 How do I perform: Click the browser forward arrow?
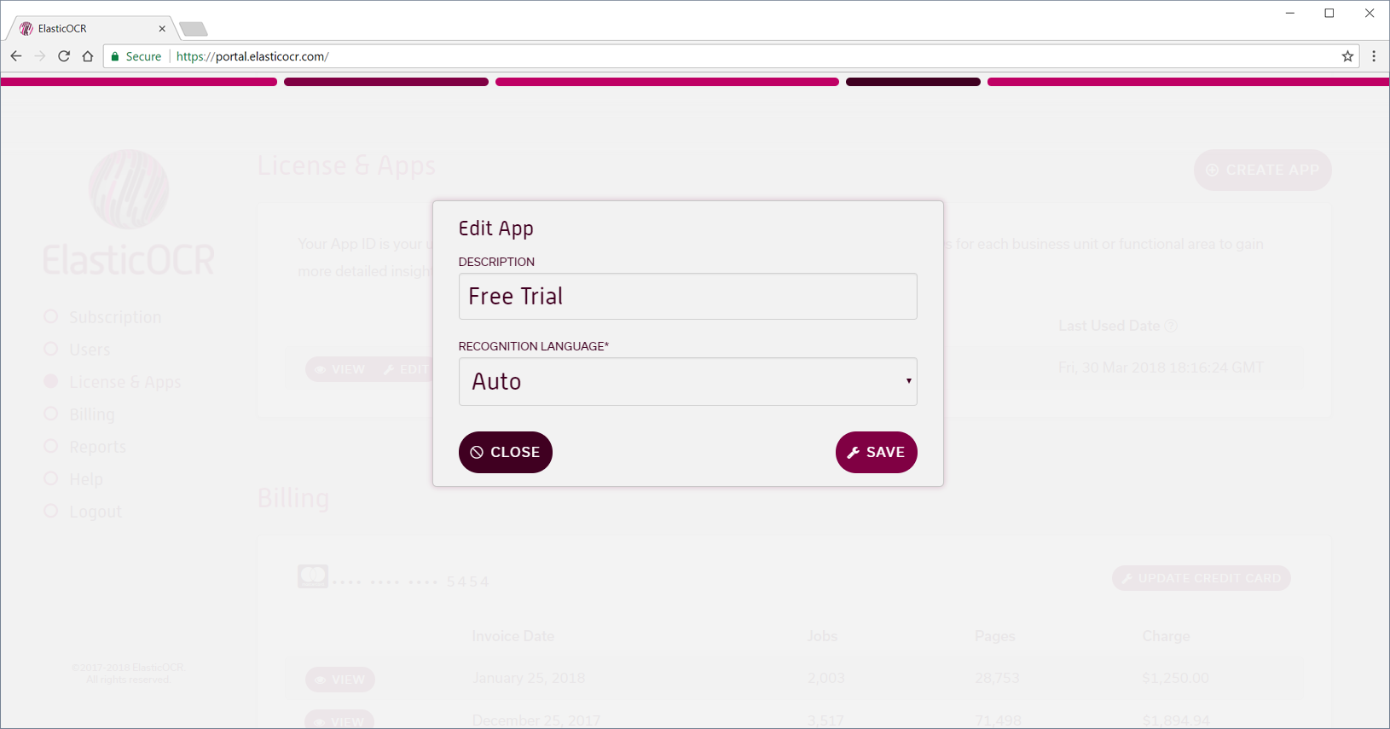pyautogui.click(x=40, y=56)
